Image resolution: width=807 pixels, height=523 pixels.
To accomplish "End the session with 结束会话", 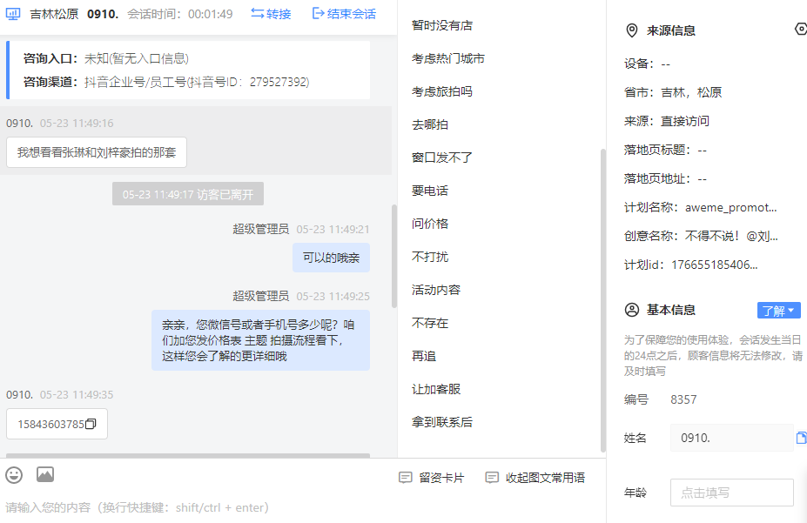I will click(x=345, y=14).
